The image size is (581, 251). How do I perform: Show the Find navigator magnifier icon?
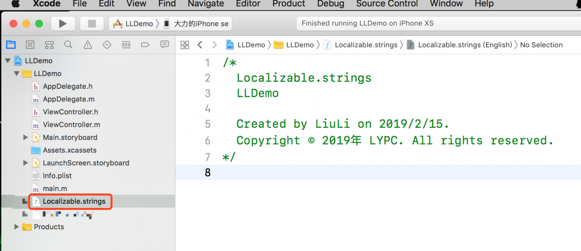[x=68, y=44]
